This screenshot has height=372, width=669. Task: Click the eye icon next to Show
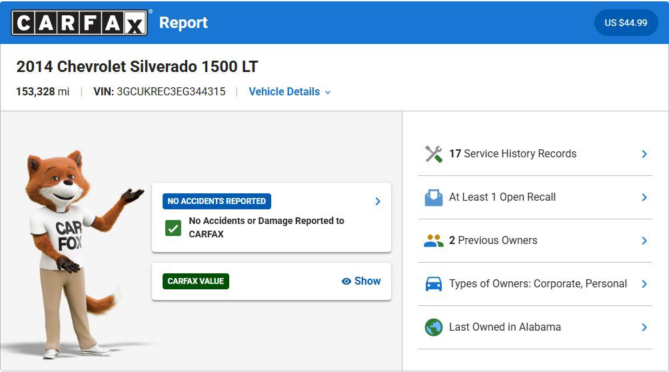pyautogui.click(x=346, y=281)
